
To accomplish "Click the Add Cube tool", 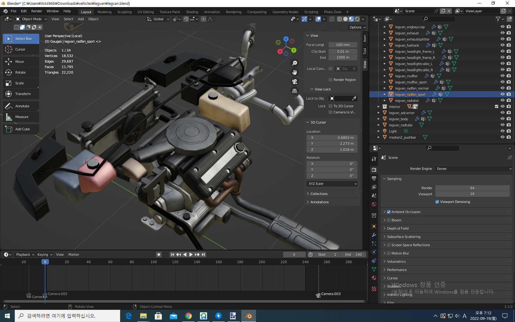I will pyautogui.click(x=22, y=129).
